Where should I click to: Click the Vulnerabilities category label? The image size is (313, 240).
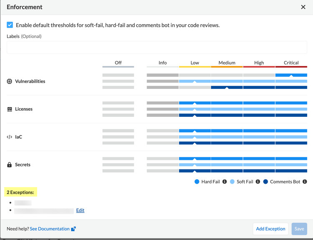tap(30, 81)
